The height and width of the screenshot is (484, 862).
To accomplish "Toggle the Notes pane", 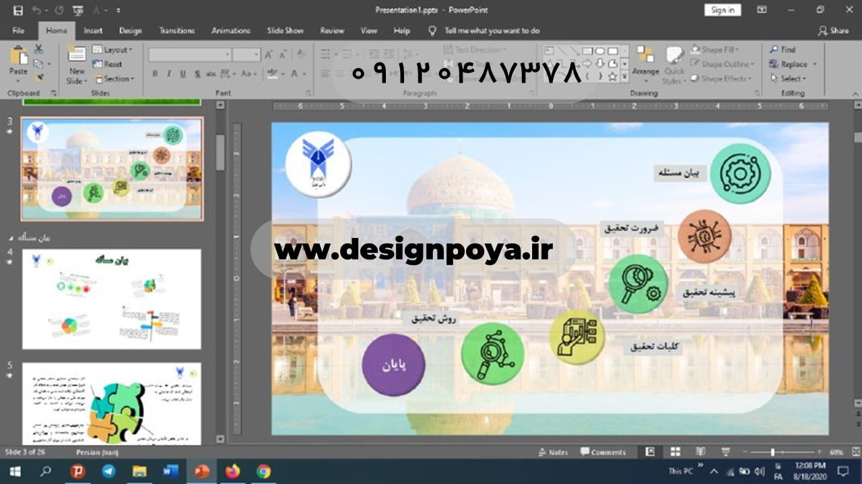I will 553,452.
